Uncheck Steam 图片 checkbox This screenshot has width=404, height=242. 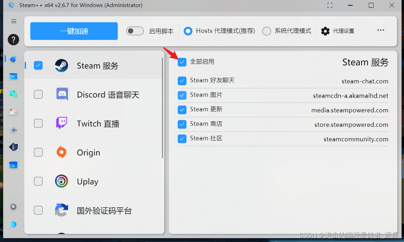pos(182,95)
